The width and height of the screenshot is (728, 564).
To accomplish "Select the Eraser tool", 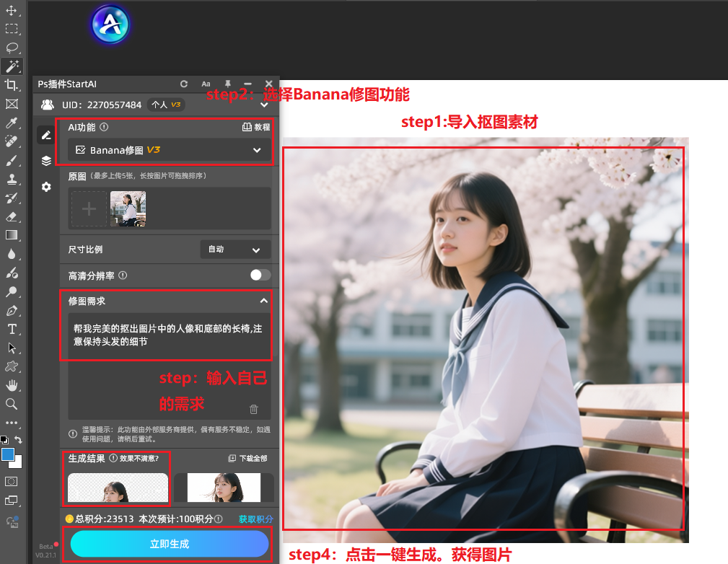I will click(11, 216).
